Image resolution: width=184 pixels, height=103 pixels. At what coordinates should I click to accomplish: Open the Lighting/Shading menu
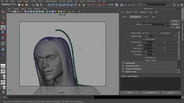point(51,1)
